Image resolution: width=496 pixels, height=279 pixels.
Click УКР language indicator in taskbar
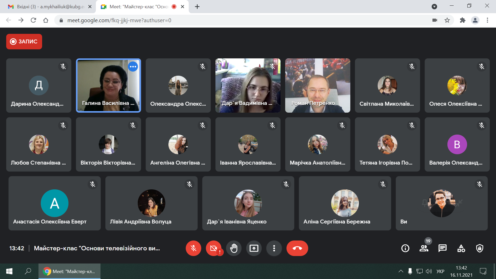click(440, 271)
